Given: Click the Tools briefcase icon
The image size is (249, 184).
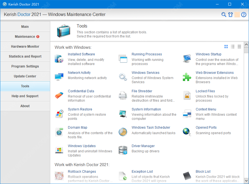Looking at the screenshot, I should (63, 31).
